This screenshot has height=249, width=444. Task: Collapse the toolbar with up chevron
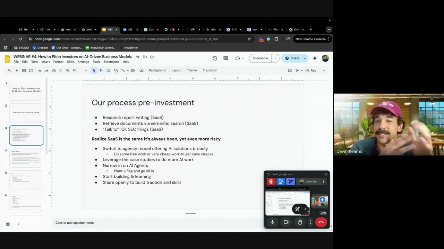[x=323, y=71]
